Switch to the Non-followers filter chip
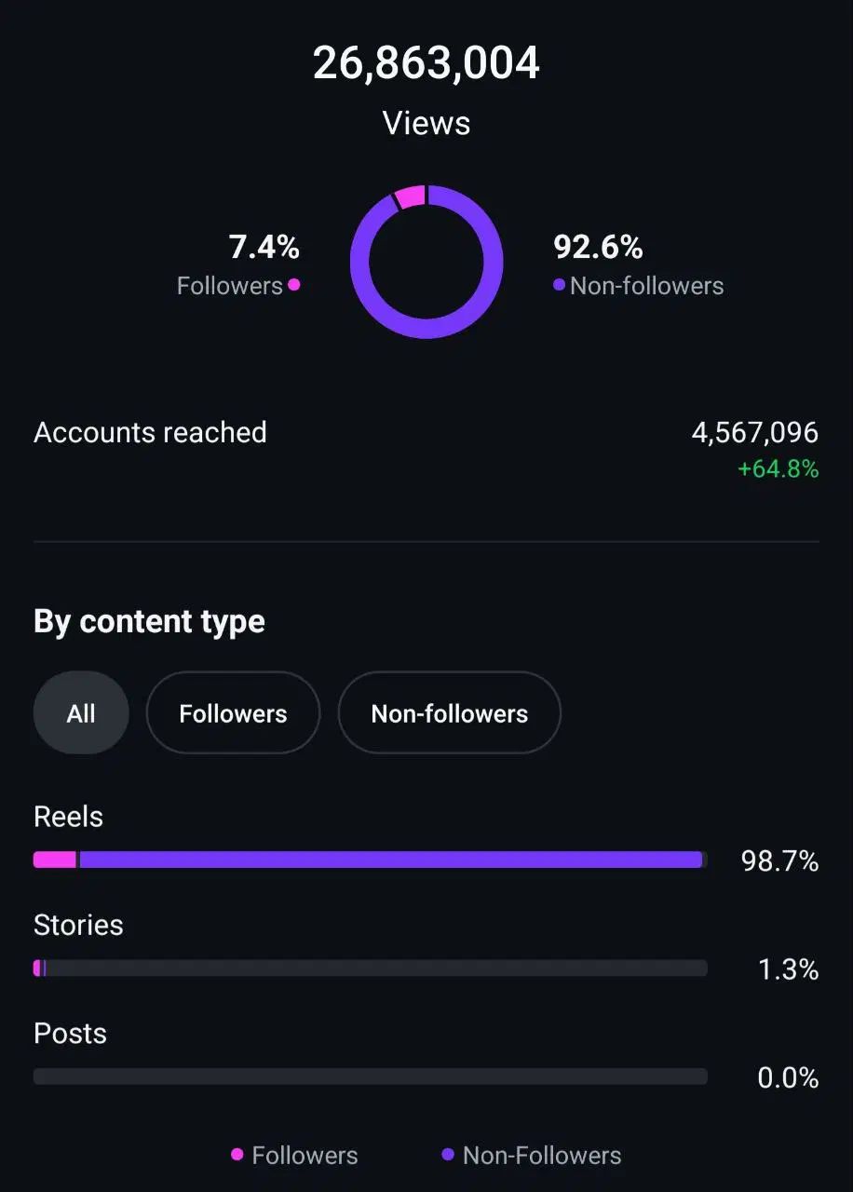This screenshot has height=1192, width=853. (x=449, y=713)
